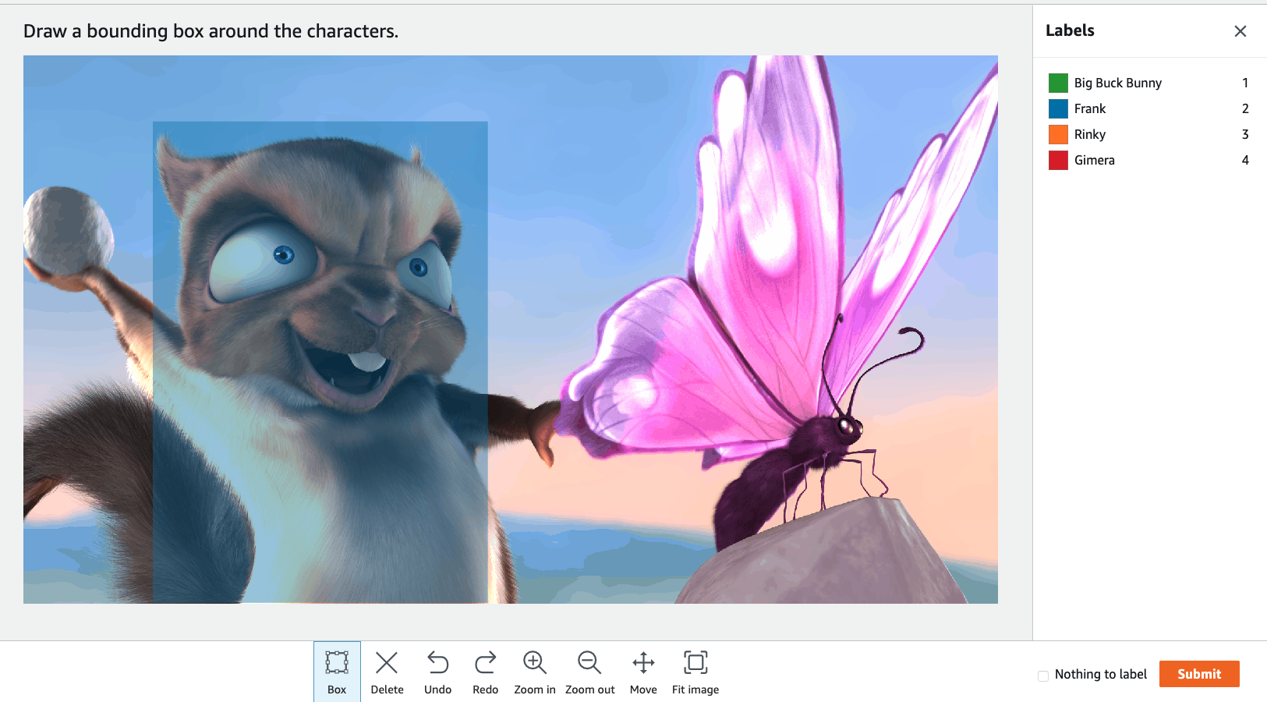Activate the Move tool
Screen dimensions: 1267x702
[x=643, y=672]
